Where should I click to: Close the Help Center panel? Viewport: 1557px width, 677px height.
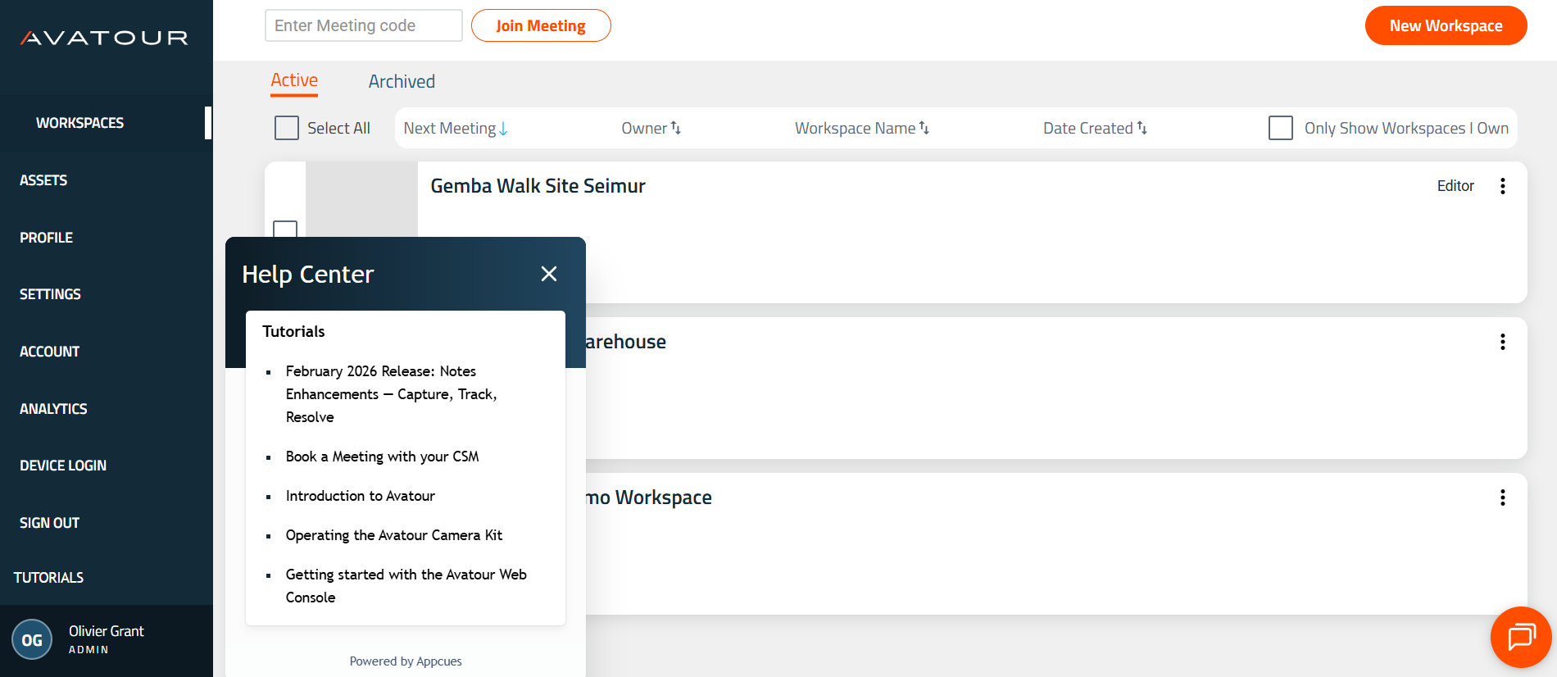(x=549, y=274)
